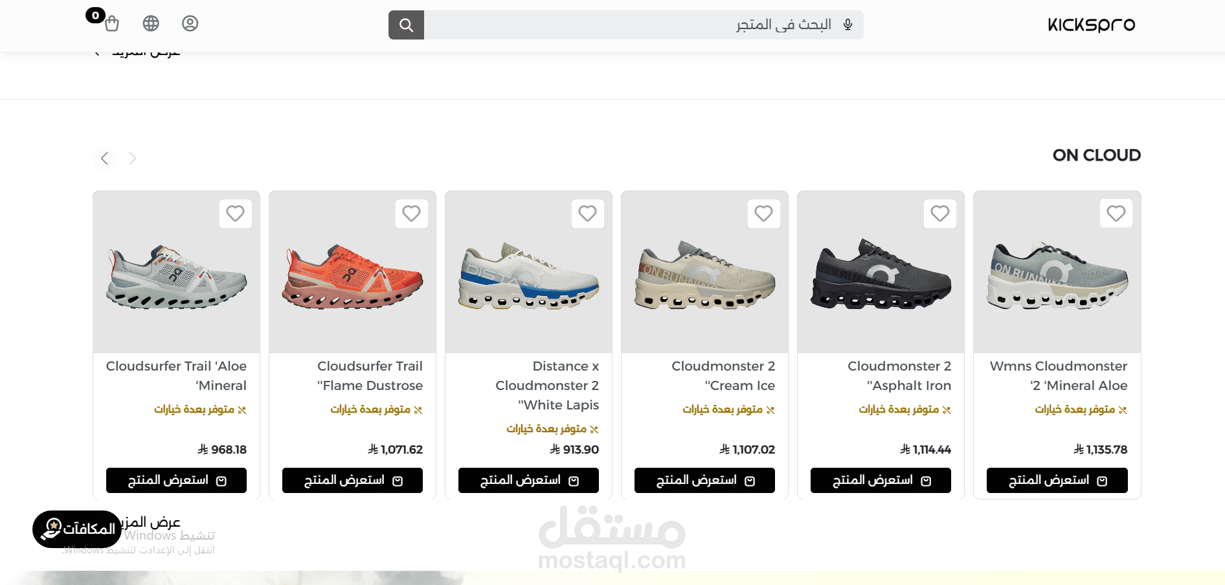Screen dimensions: 1225x585
Task: Click the KicksPro logo
Action: pyautogui.click(x=1091, y=25)
